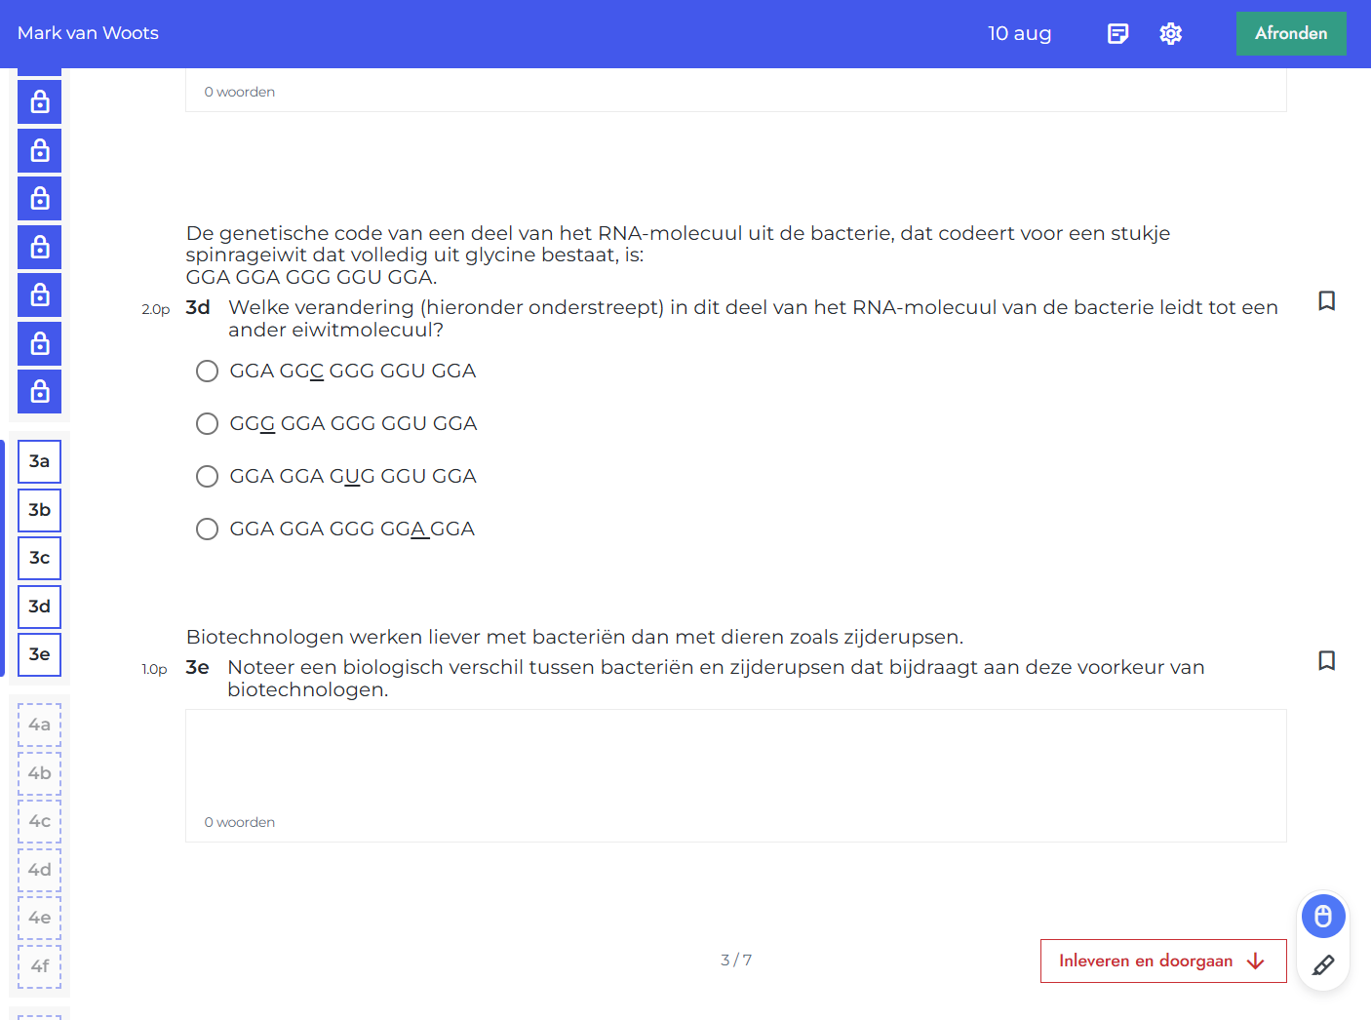Viewport: 1371px width, 1020px height.
Task: Go to question 3c in sidebar
Action: click(40, 558)
